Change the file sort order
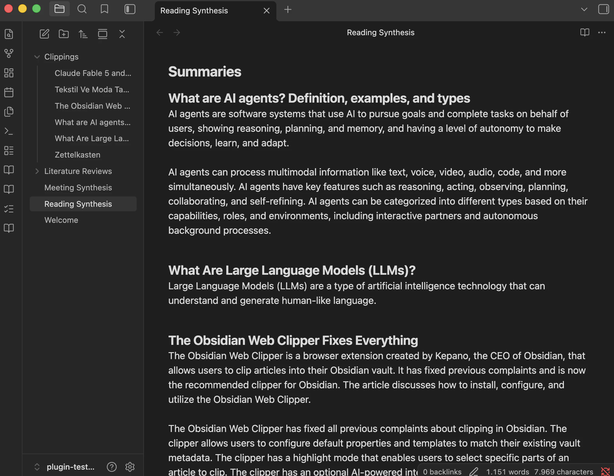This screenshot has width=614, height=476. [83, 34]
